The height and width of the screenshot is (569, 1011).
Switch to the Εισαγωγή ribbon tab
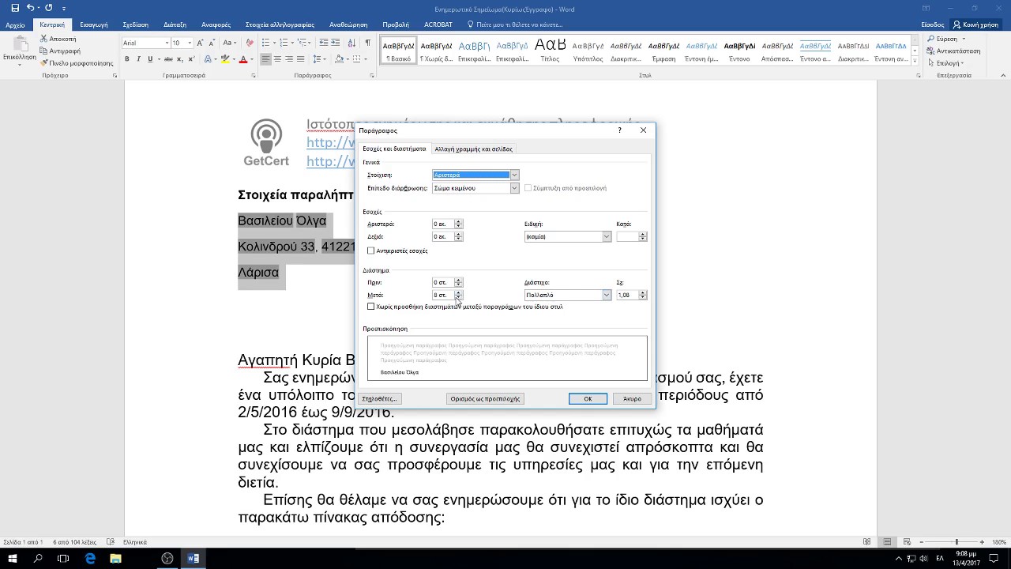pos(93,24)
